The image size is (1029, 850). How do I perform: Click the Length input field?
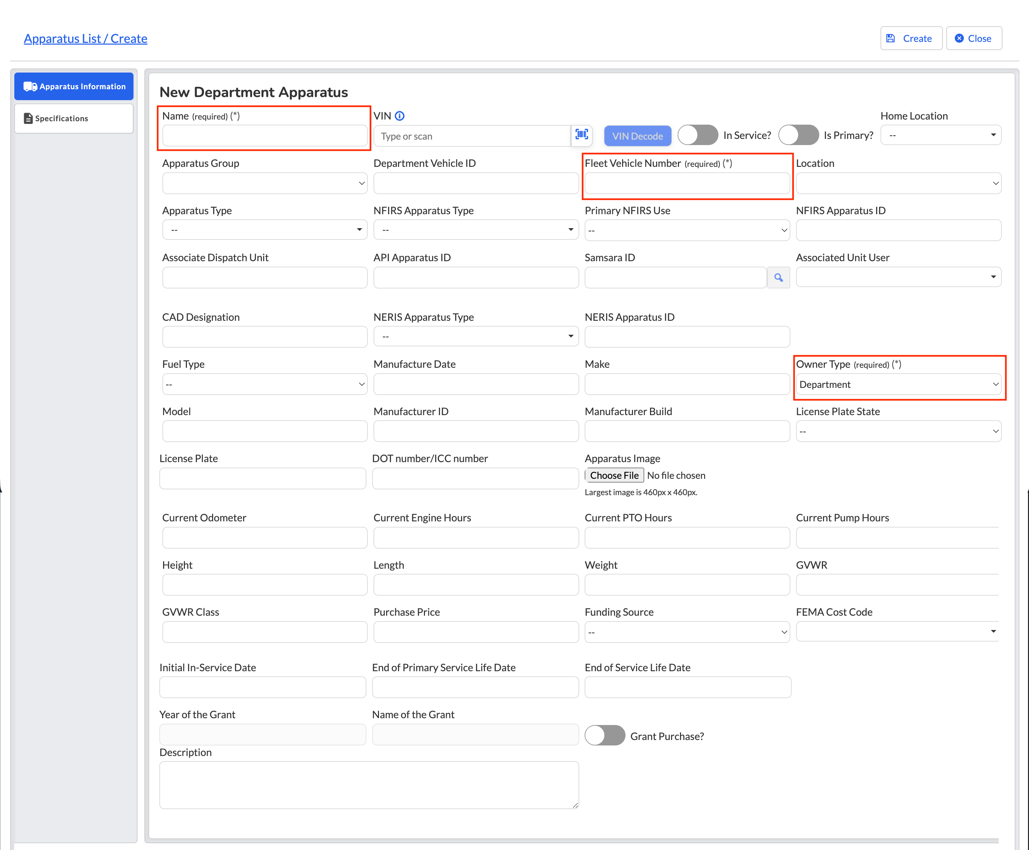coord(476,585)
